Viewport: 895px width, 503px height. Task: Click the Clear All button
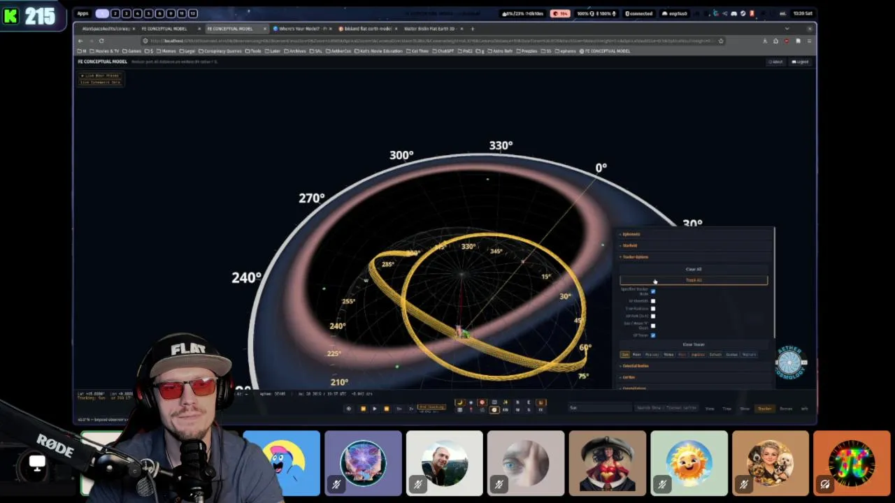tap(694, 269)
